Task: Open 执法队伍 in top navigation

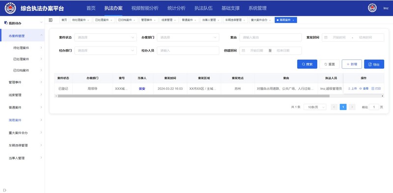Action: [x=203, y=8]
